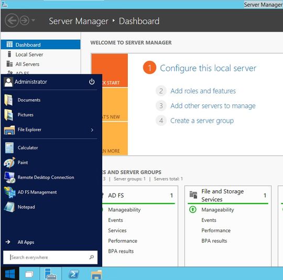Click the All Servers icon
Viewport: 283px width, 280px height.
pyautogui.click(x=9, y=64)
